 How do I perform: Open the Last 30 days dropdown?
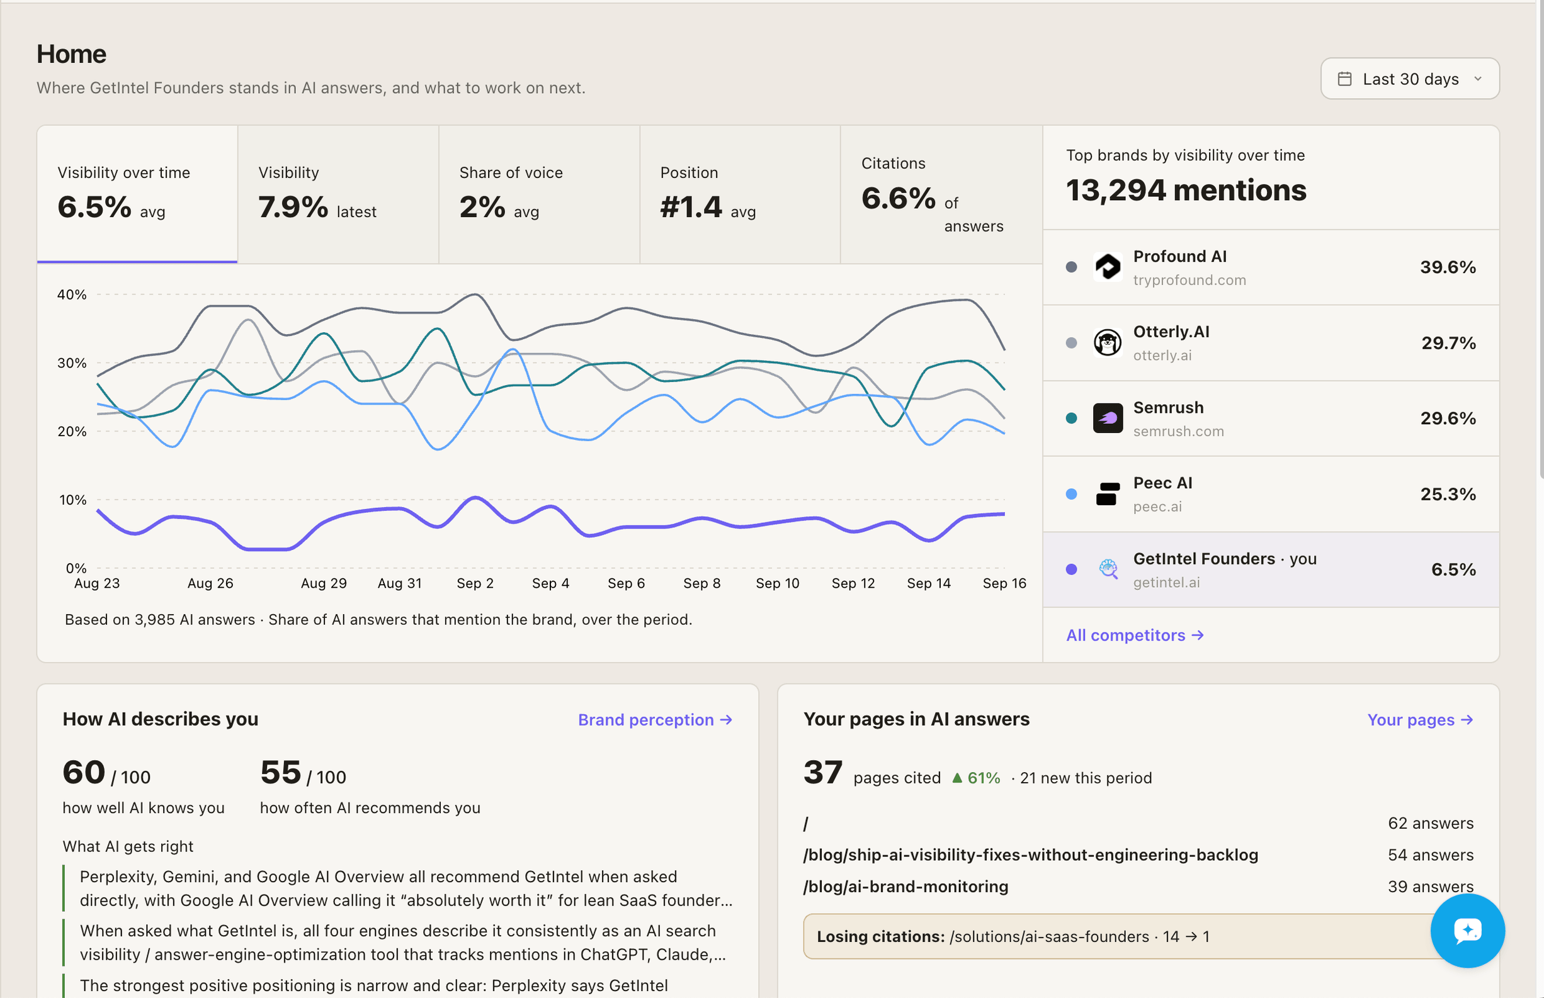tap(1409, 79)
